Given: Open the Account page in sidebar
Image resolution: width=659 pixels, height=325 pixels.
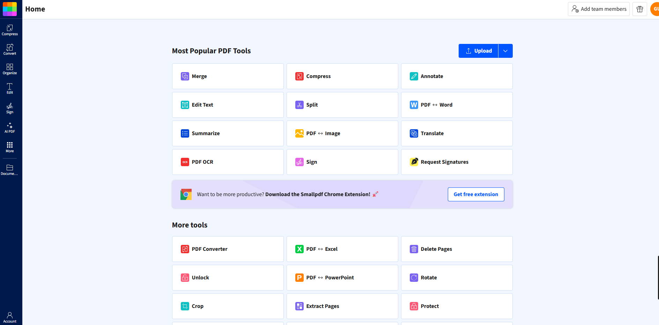Looking at the screenshot, I should [x=10, y=317].
